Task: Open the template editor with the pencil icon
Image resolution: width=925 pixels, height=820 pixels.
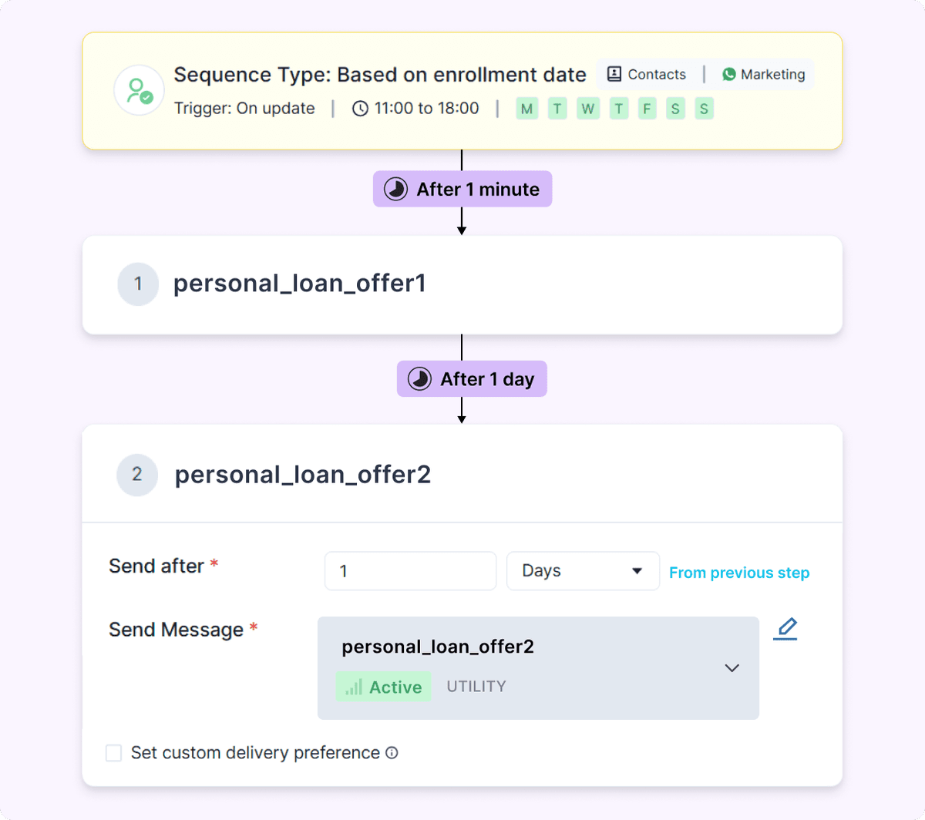Action: [785, 628]
